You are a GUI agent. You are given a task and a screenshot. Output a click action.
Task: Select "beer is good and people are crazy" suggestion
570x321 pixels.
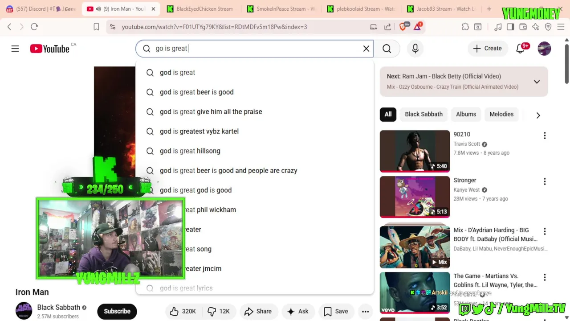pyautogui.click(x=254, y=170)
